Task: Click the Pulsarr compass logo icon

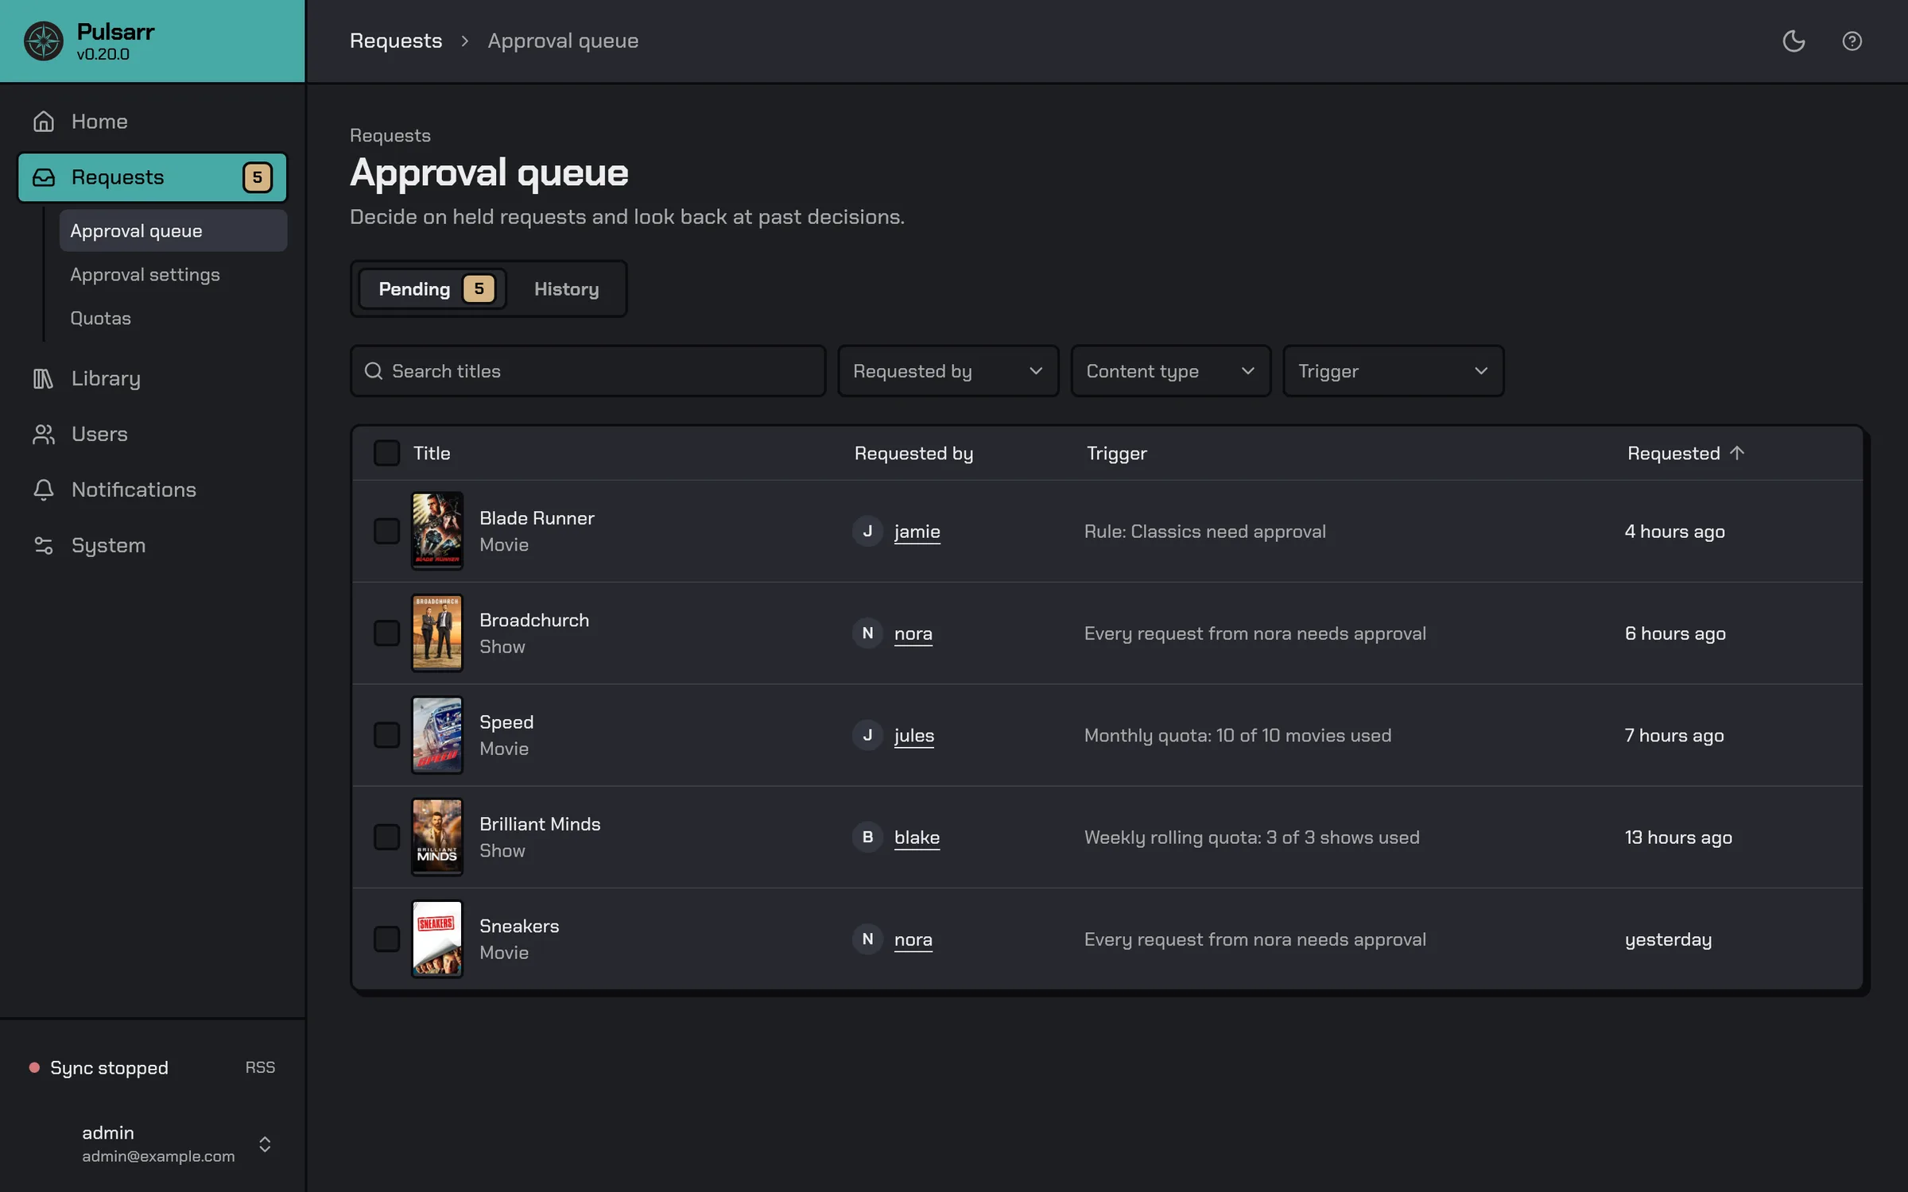Action: (43, 41)
